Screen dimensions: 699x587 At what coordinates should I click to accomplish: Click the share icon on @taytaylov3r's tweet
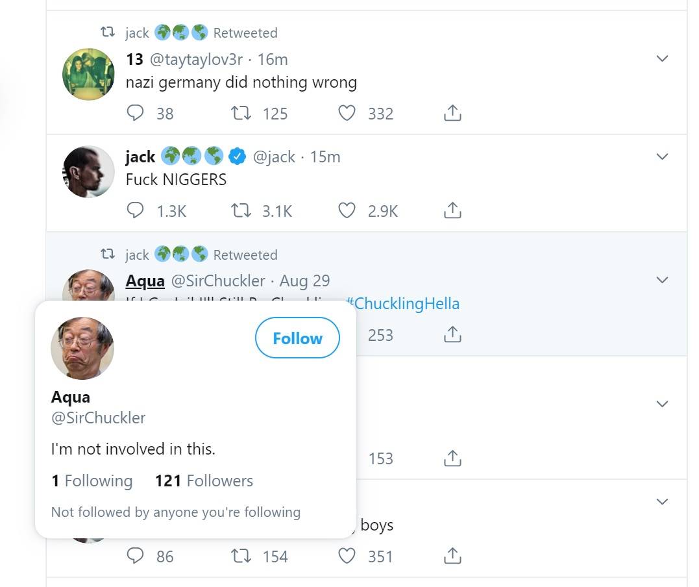click(x=452, y=114)
